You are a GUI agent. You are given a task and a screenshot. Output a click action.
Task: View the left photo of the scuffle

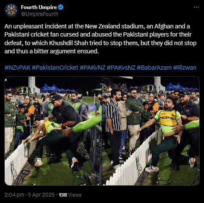tap(53, 131)
